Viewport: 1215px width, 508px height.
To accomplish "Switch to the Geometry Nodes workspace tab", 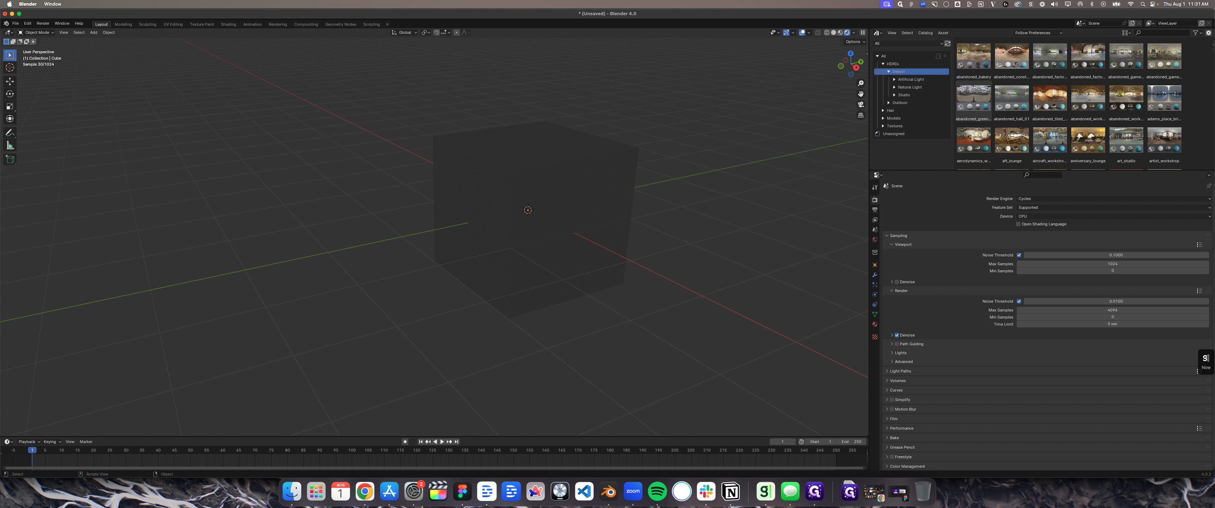I will point(340,24).
